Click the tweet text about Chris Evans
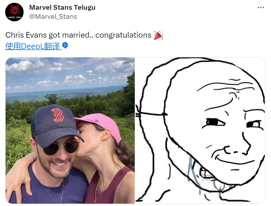The height and width of the screenshot is (206, 271). [84, 35]
